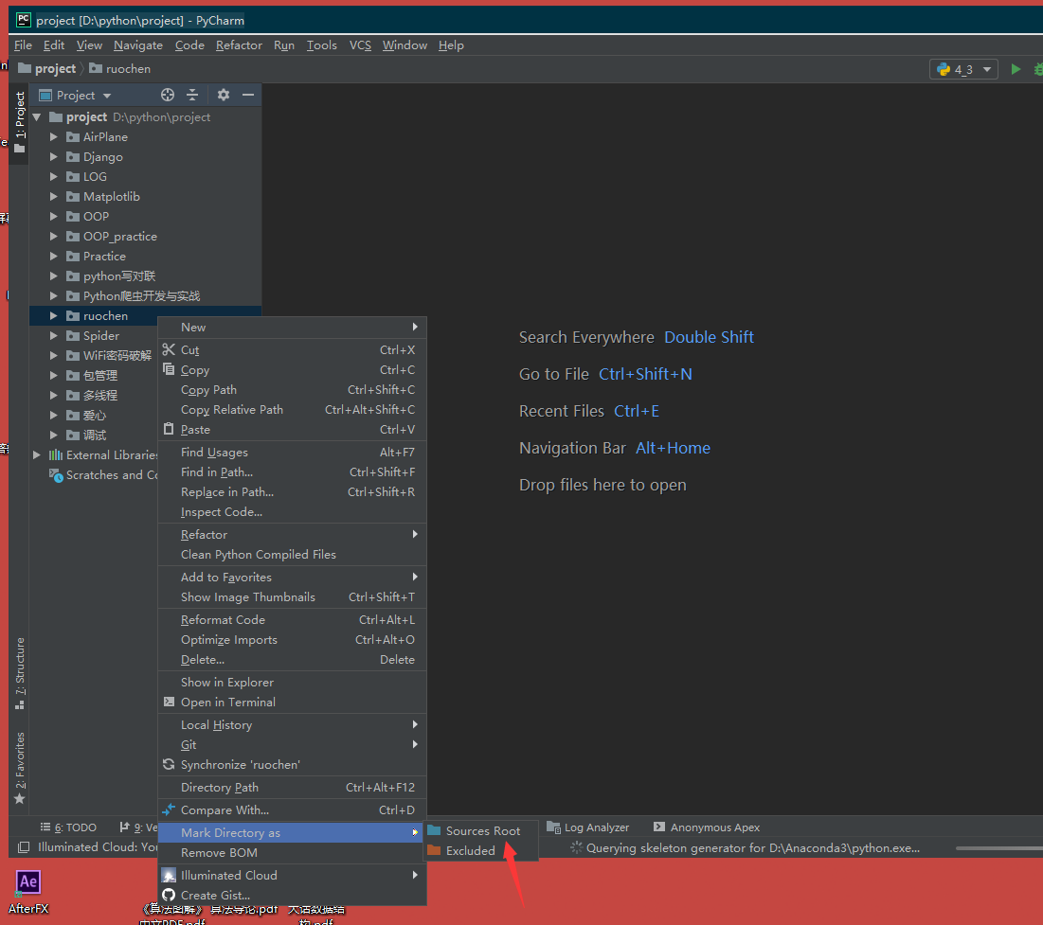Select Copy Relative Path
Image resolution: width=1043 pixels, height=925 pixels.
coord(292,410)
